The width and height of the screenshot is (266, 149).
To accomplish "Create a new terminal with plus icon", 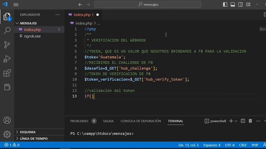I will pyautogui.click(x=231, y=121).
